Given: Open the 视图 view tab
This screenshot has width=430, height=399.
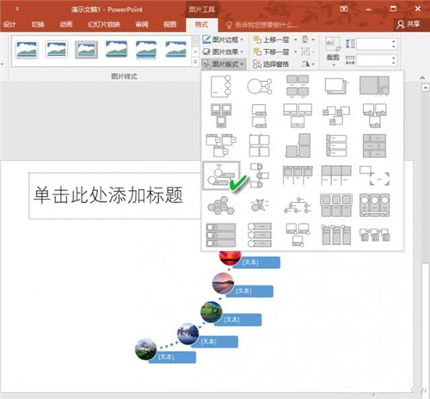Looking at the screenshot, I should (x=169, y=25).
